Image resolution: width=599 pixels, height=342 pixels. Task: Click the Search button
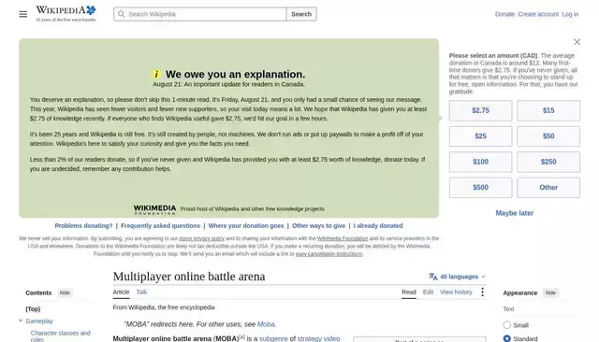click(301, 14)
